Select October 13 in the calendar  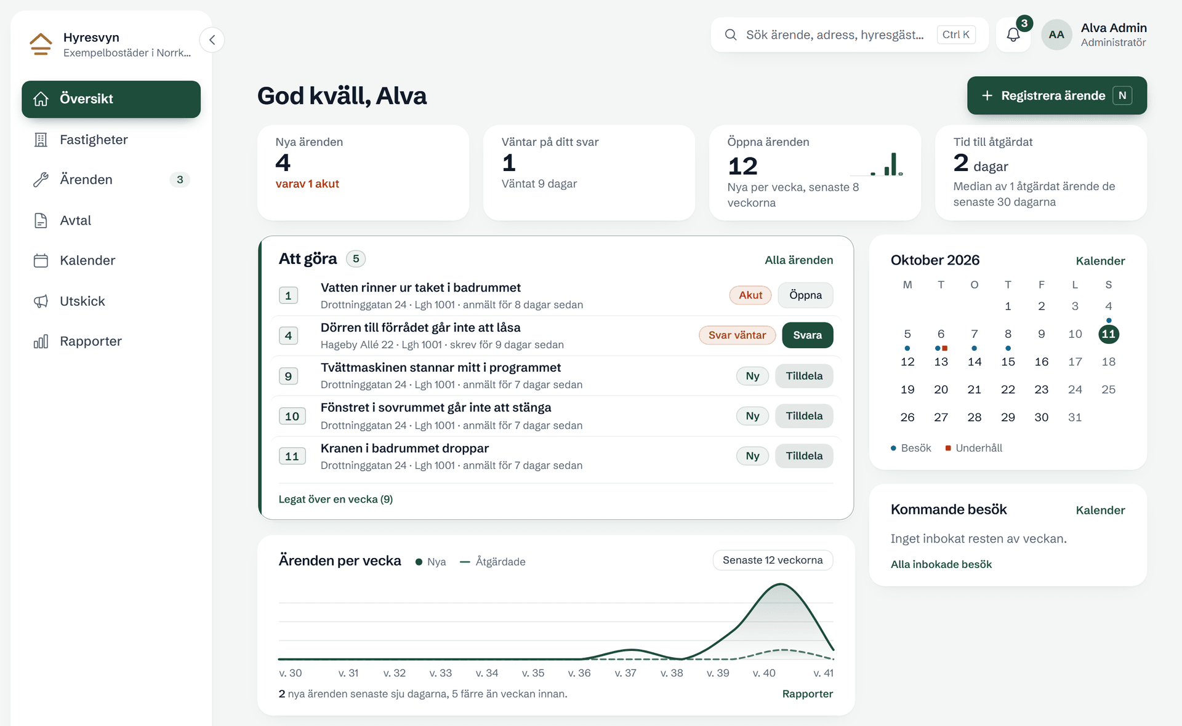(941, 362)
